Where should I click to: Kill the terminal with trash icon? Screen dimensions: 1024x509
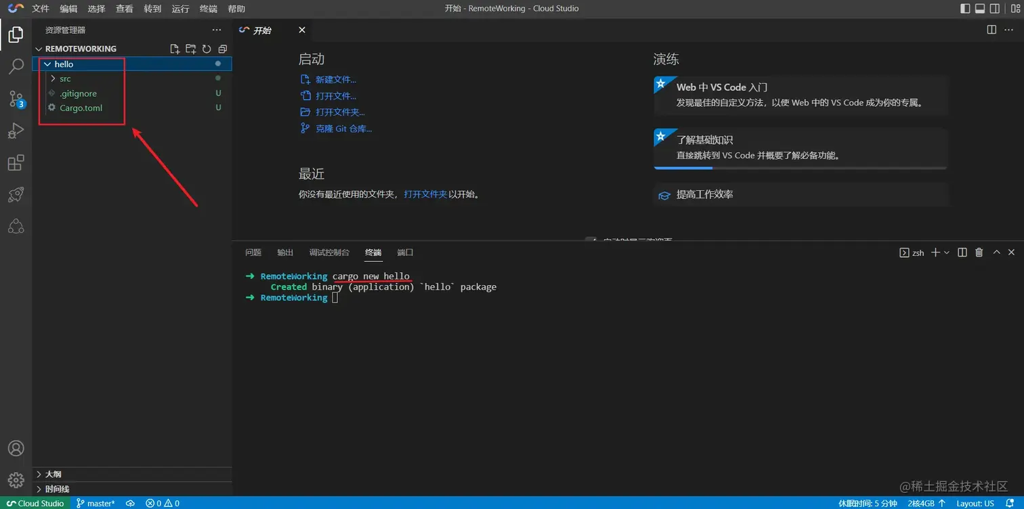click(x=979, y=252)
